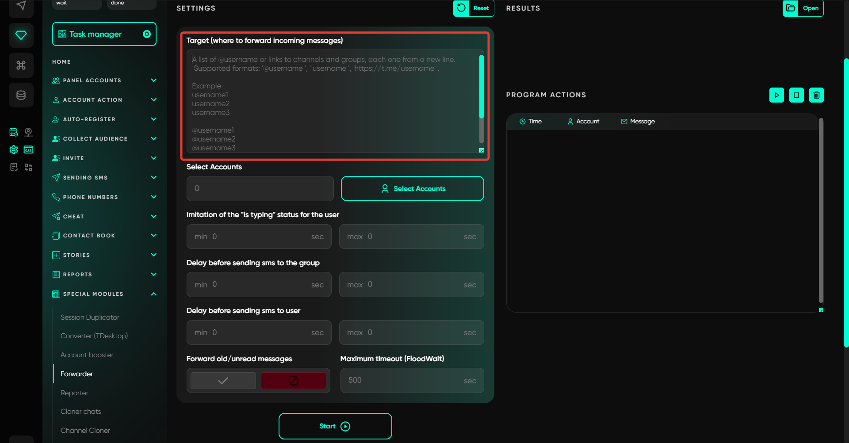Click the command symbol sidebar icon
The image size is (849, 443).
(21, 65)
